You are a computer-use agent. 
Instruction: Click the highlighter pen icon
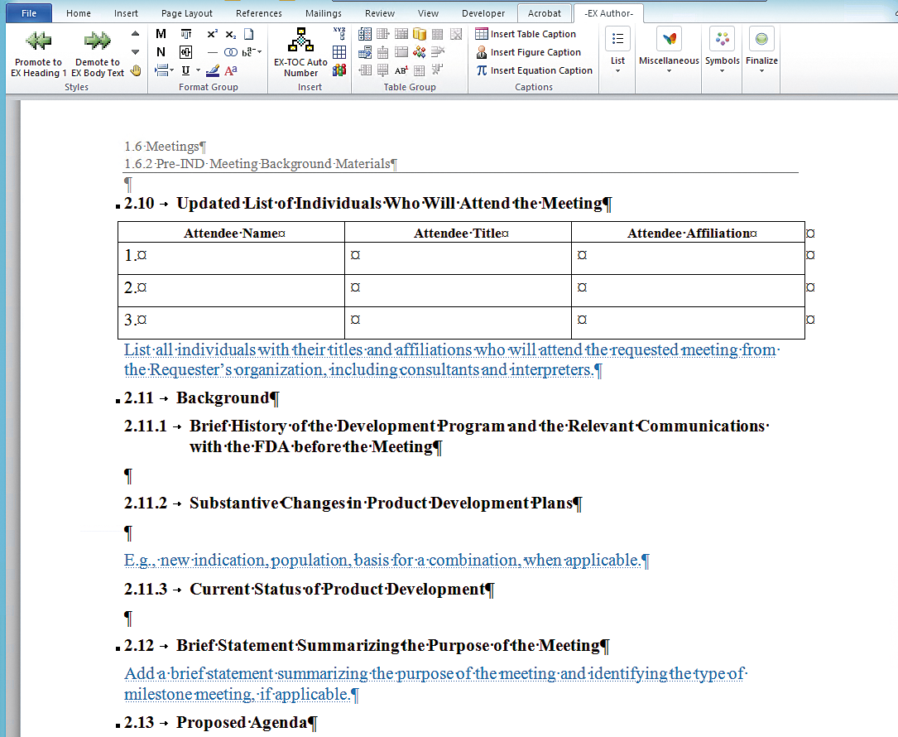click(x=213, y=70)
